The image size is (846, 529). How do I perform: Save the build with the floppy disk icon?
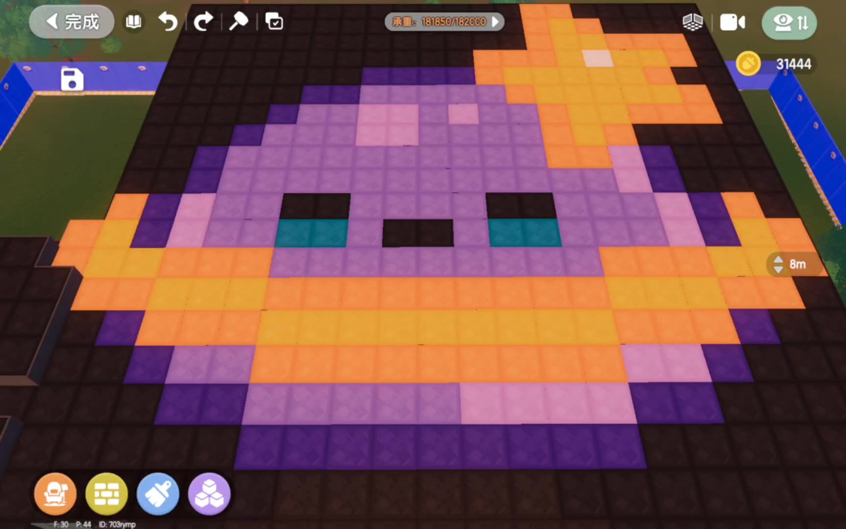click(72, 79)
